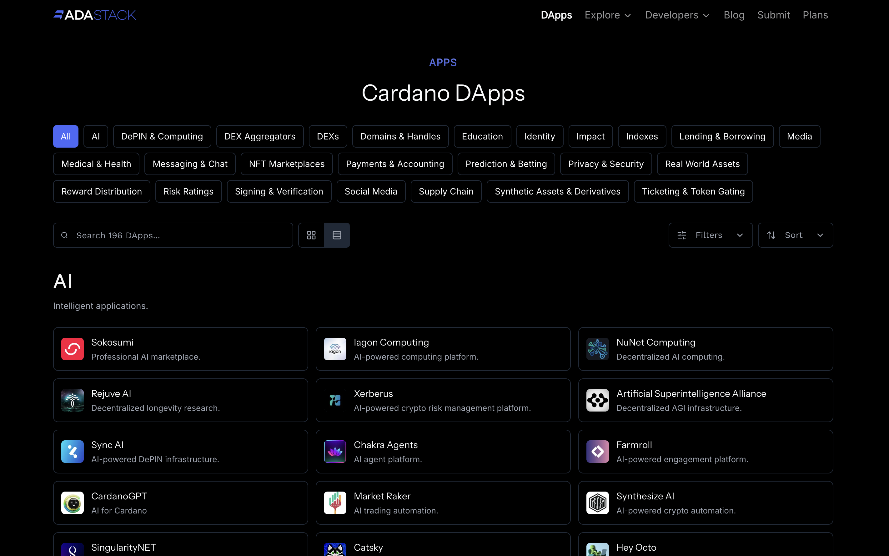Viewport: 889px width, 556px height.
Task: Filter by Synthetic Assets & Derivatives
Action: pos(558,192)
